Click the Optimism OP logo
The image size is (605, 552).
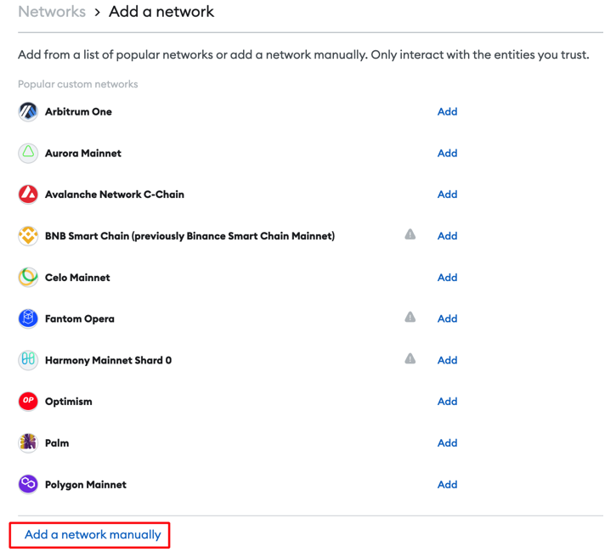click(28, 401)
